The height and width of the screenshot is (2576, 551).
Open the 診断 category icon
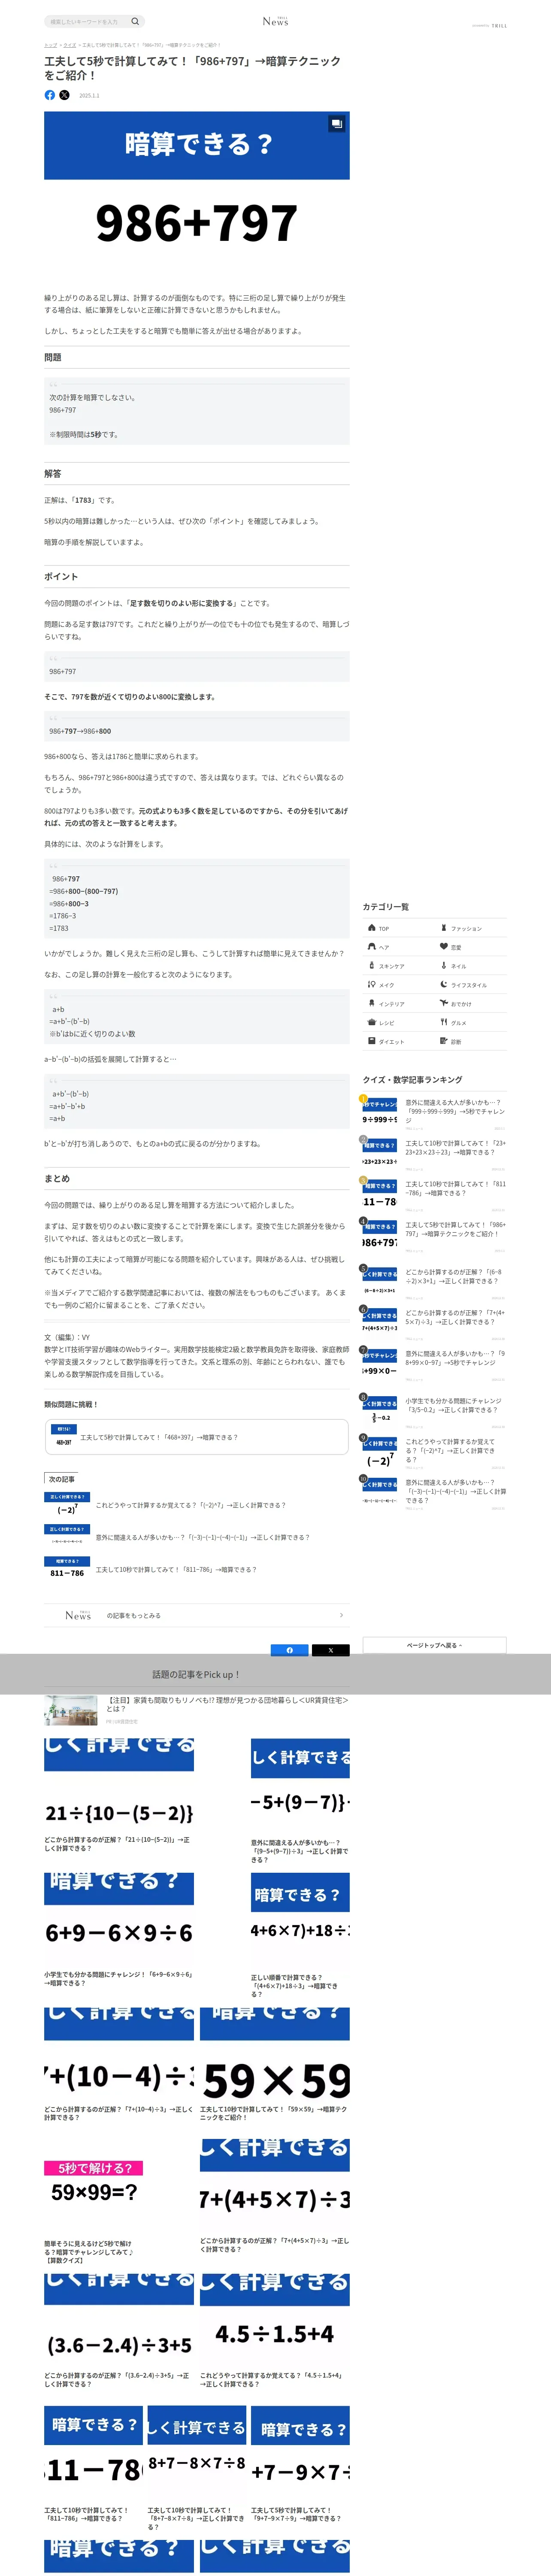444,1041
